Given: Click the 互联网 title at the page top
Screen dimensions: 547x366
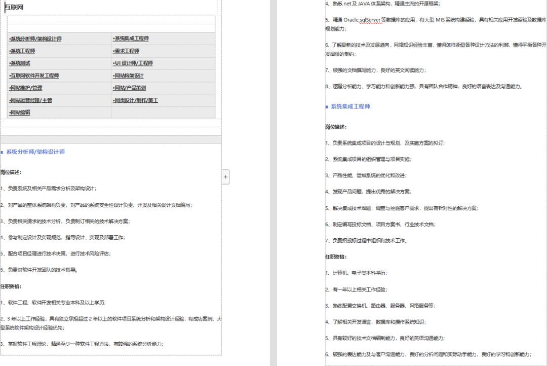Looking at the screenshot, I should [x=14, y=7].
